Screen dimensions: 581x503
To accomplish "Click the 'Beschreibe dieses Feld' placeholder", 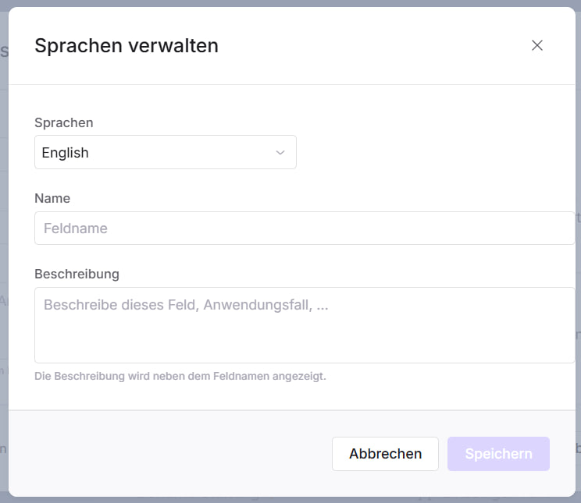I will click(x=186, y=305).
